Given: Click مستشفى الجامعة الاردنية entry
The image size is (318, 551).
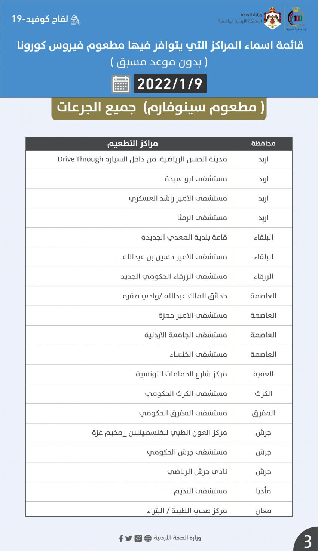Looking at the screenshot, I should (x=186, y=335).
